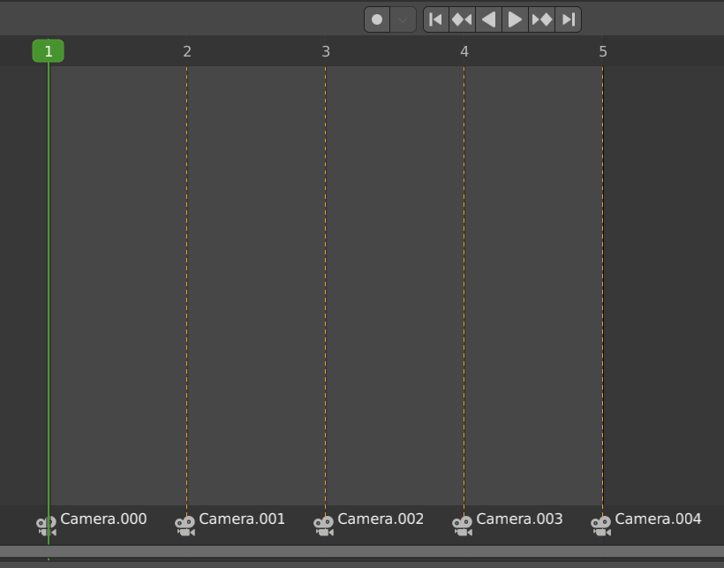
Task: Click frame 5 on the timeline ruler
Action: (603, 50)
